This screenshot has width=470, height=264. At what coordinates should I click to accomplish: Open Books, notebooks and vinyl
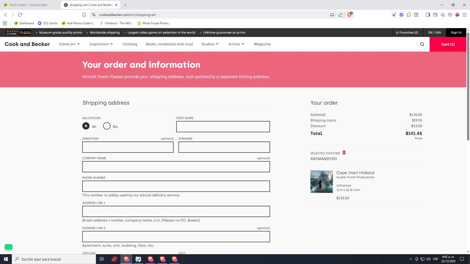click(169, 44)
